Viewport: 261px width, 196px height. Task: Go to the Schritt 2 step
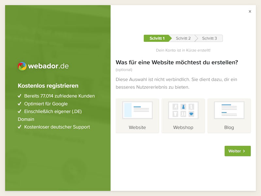[x=183, y=38]
